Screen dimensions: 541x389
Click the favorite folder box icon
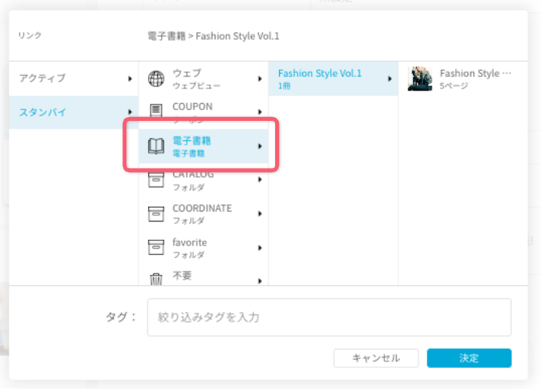(156, 247)
